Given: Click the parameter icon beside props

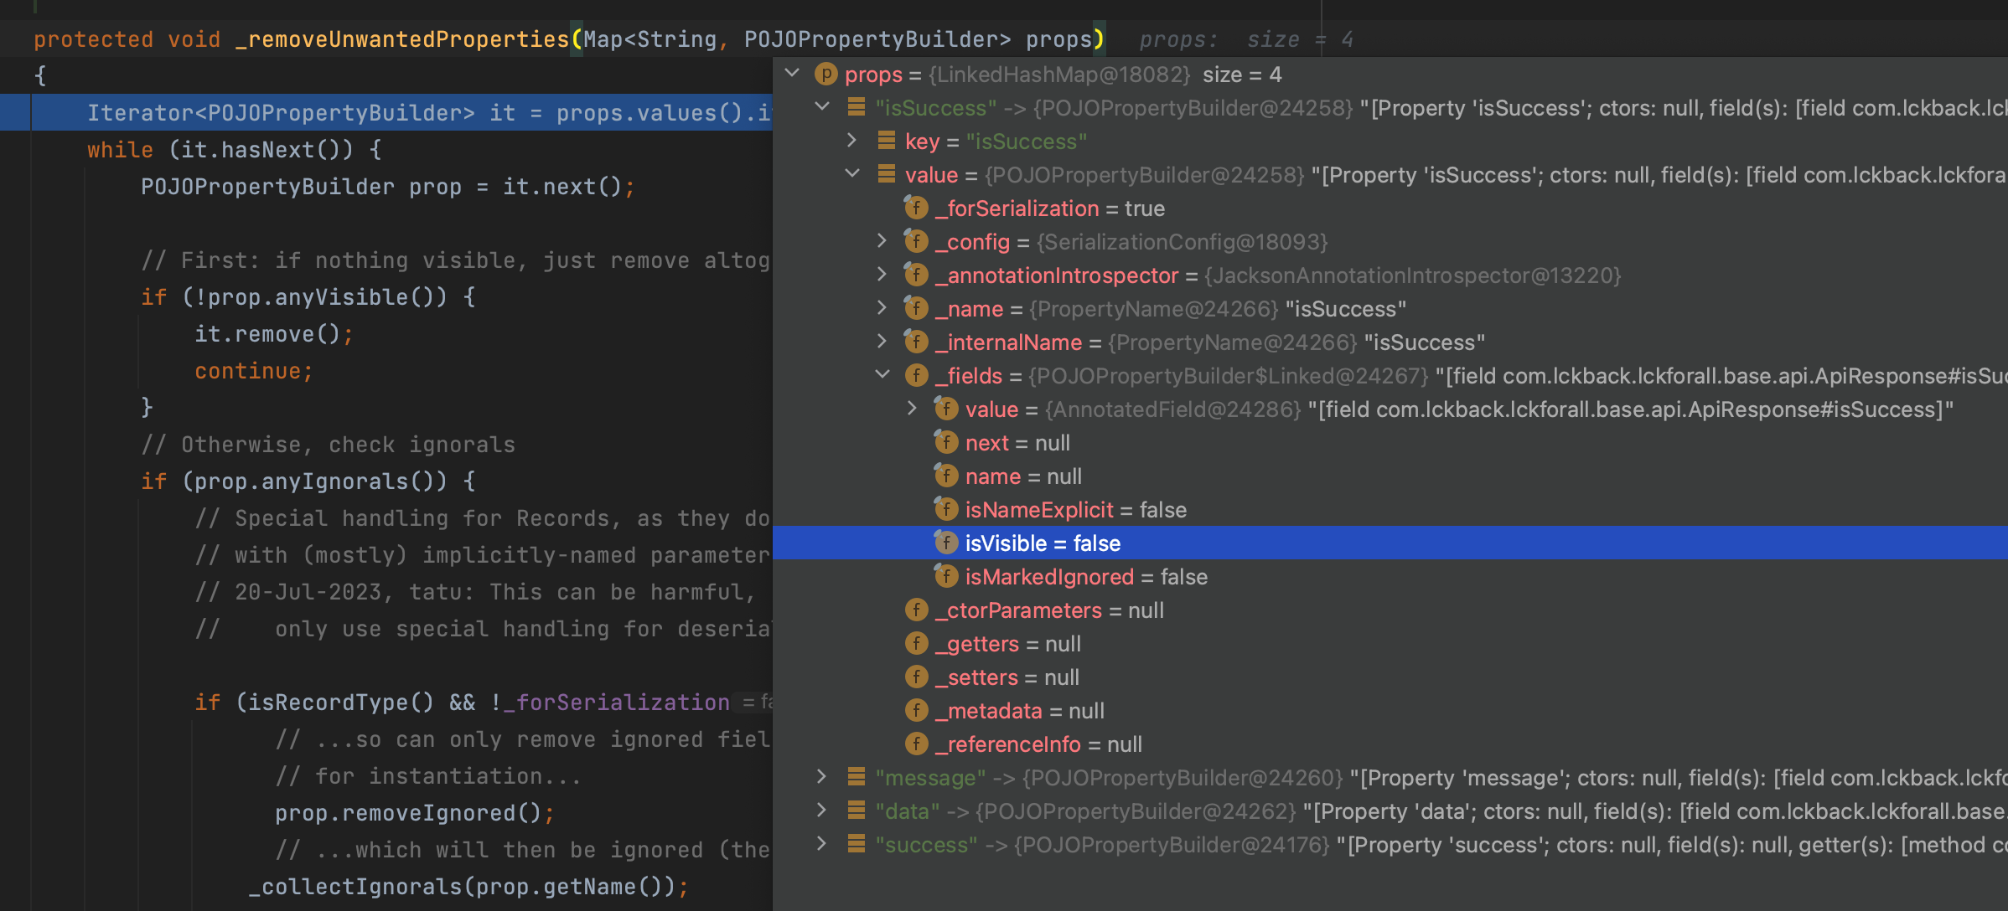Looking at the screenshot, I should pos(825,75).
